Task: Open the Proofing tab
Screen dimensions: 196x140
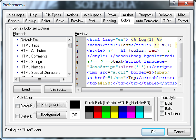Action: pyautogui.click(x=110, y=21)
